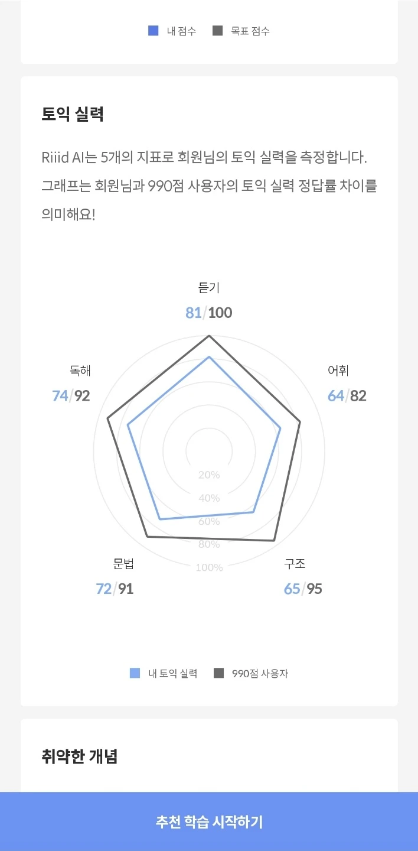Viewport: 418px width, 851px height.
Task: Click the 65/95 structure score
Action: tap(303, 589)
